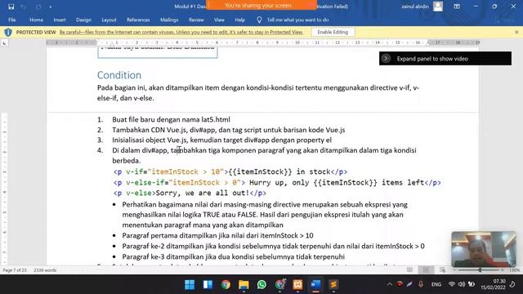Click the 'Tell me what you want to do' box

(297, 20)
